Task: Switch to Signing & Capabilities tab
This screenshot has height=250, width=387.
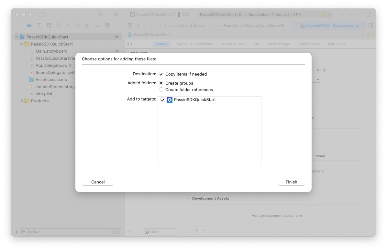Action: point(194,44)
